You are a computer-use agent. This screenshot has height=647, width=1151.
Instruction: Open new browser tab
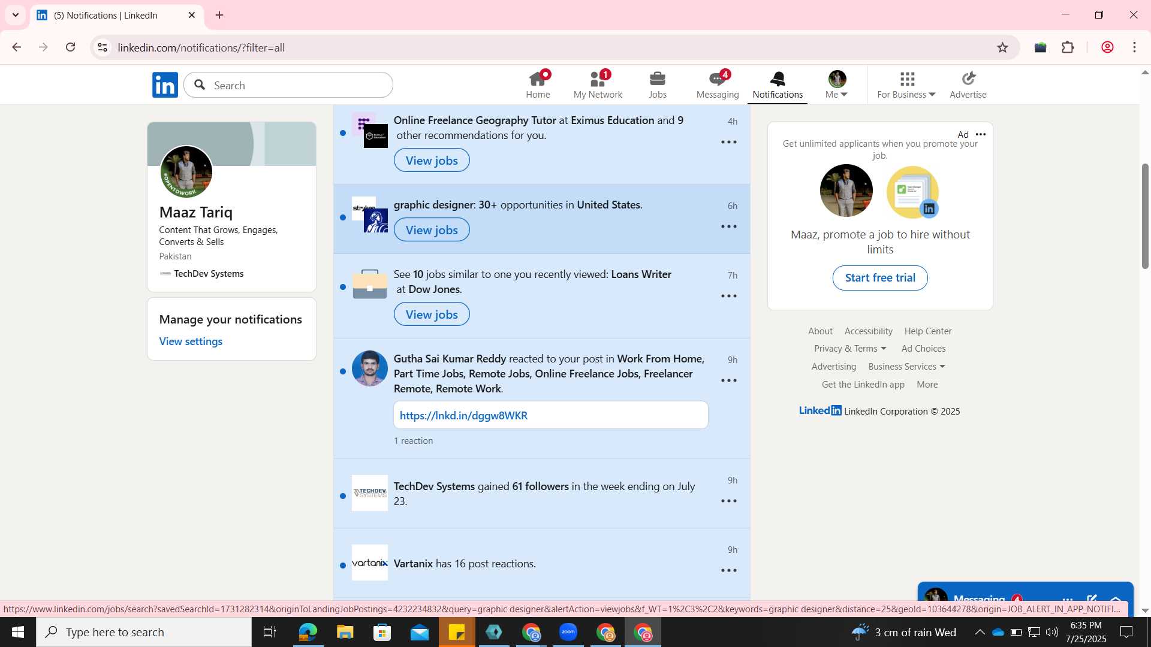coord(219,15)
